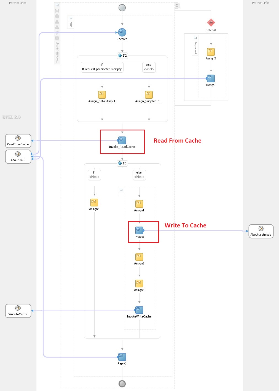
Task: Click the Aboutusetmsdb partner link icon
Action: pos(261,229)
